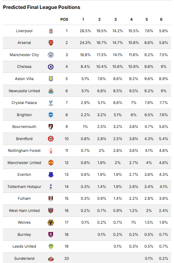Click the Tottenham Hotspur crest icon
The height and width of the screenshot is (263, 174).
[51, 187]
